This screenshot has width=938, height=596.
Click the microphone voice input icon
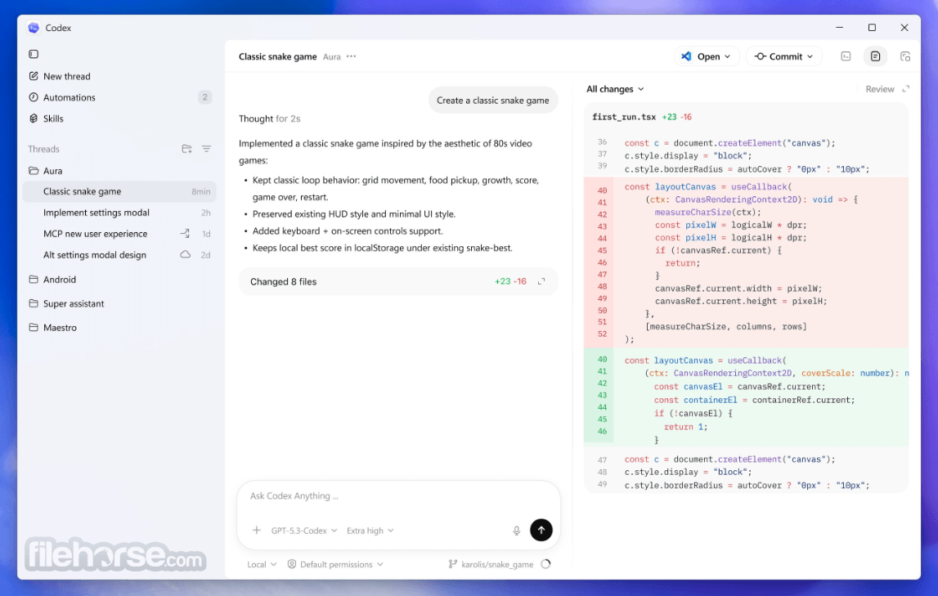[x=516, y=531]
